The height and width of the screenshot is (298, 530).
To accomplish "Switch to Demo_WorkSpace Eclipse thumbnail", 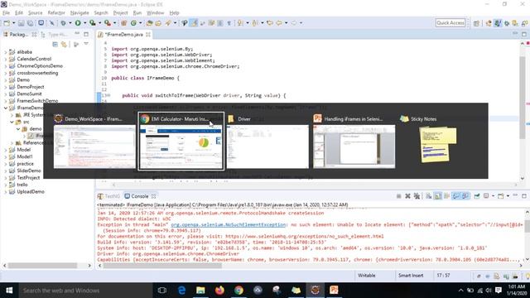I will [x=94, y=141].
